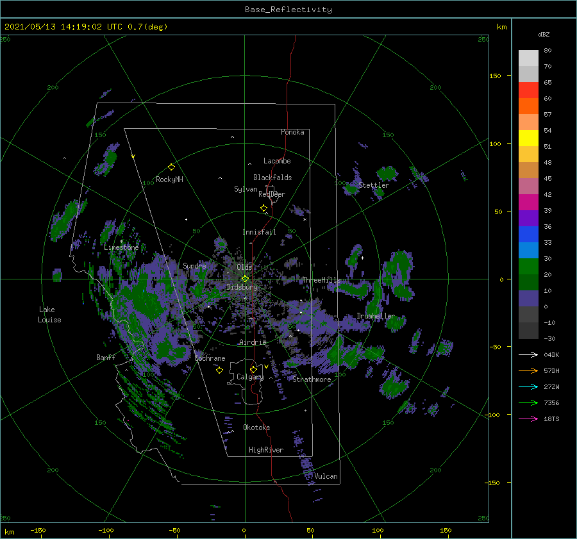Image resolution: width=577 pixels, height=539 pixels.
Task: Click the Cochrane label
Action: point(210,358)
